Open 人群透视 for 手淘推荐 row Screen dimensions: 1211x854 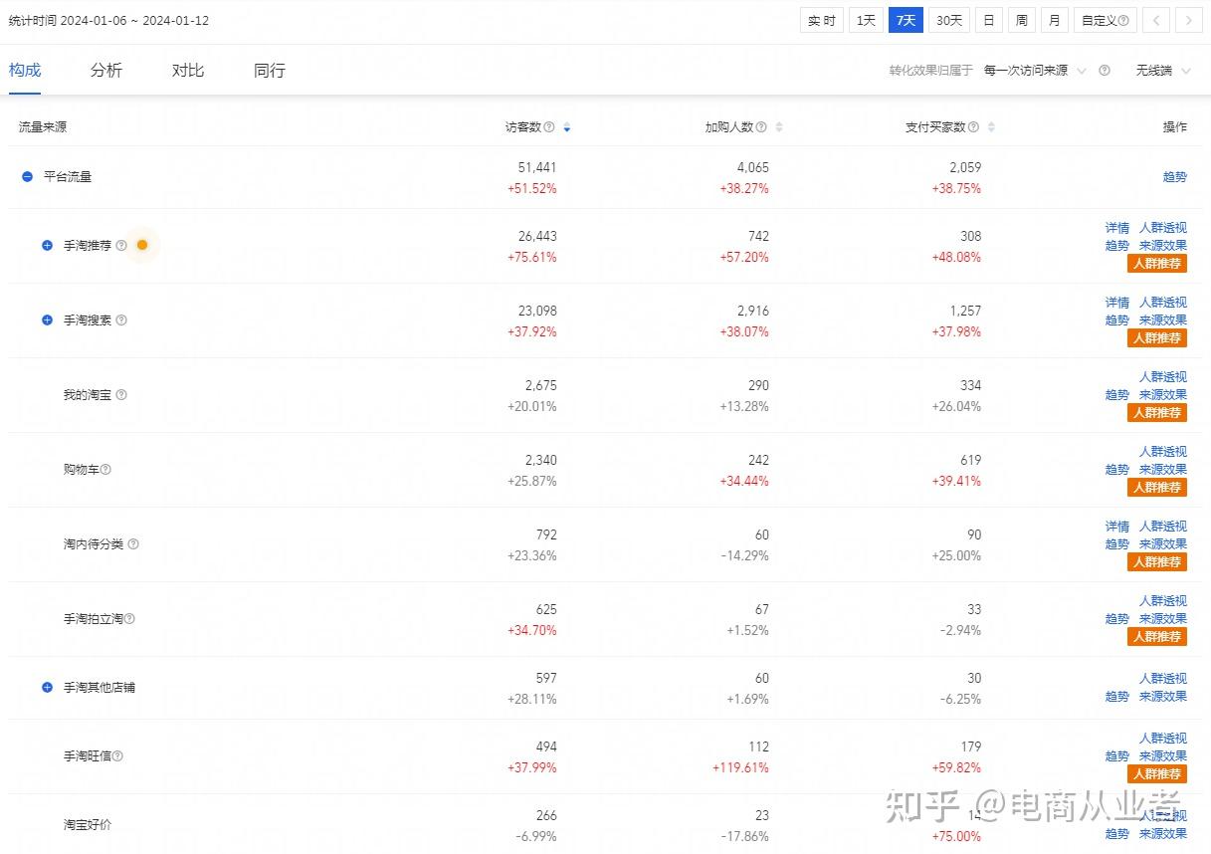(1163, 228)
